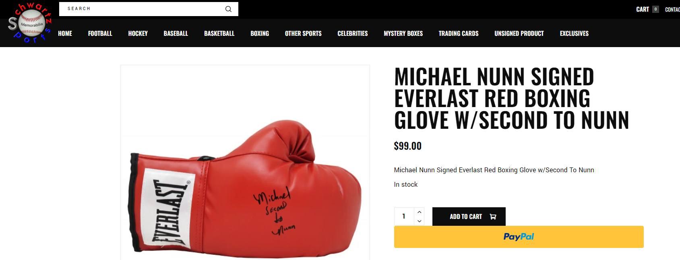Open the Cart link in the header

pos(643,9)
